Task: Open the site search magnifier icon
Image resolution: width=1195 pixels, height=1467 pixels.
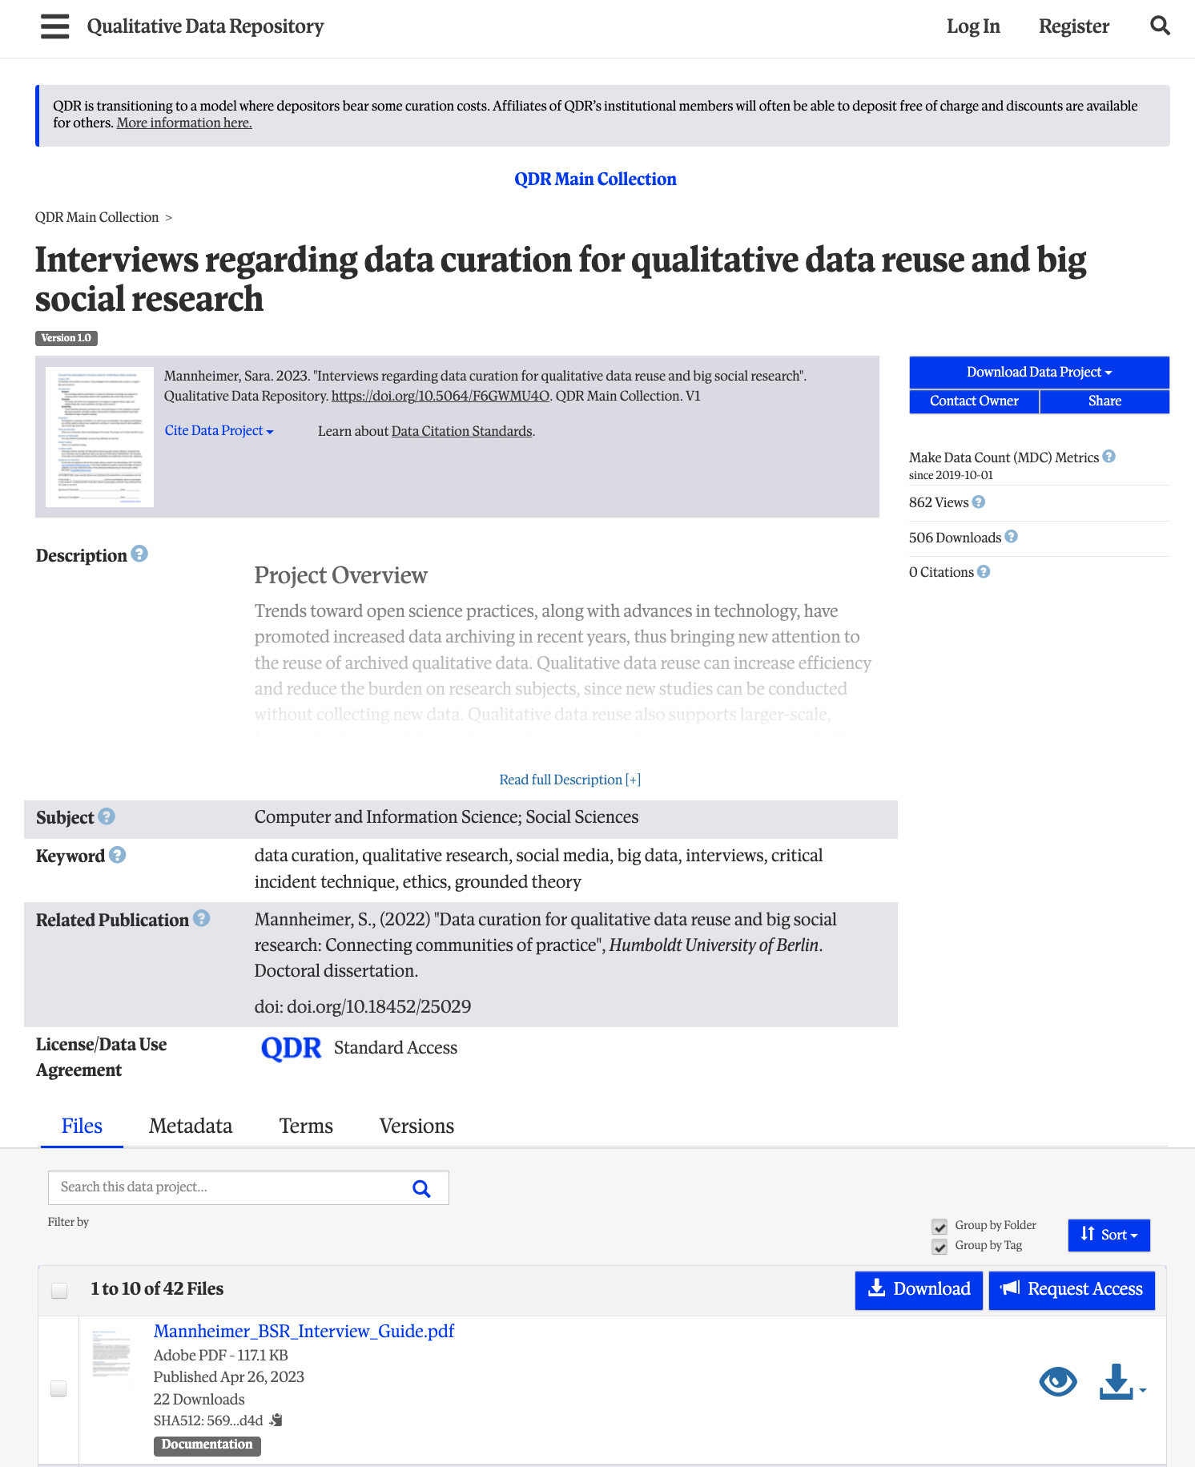Action: pyautogui.click(x=1160, y=26)
